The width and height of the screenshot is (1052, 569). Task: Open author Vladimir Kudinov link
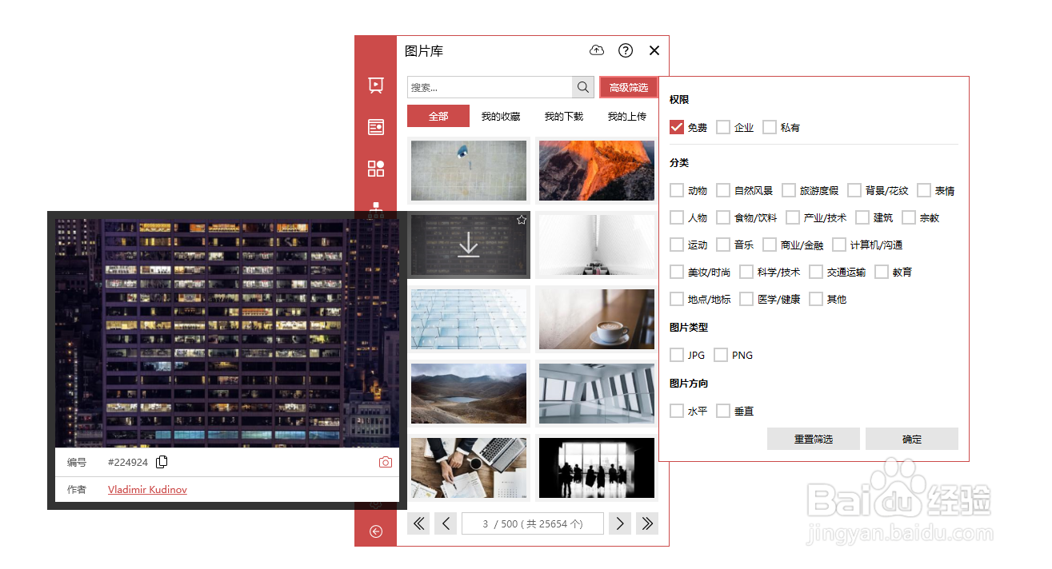(147, 490)
